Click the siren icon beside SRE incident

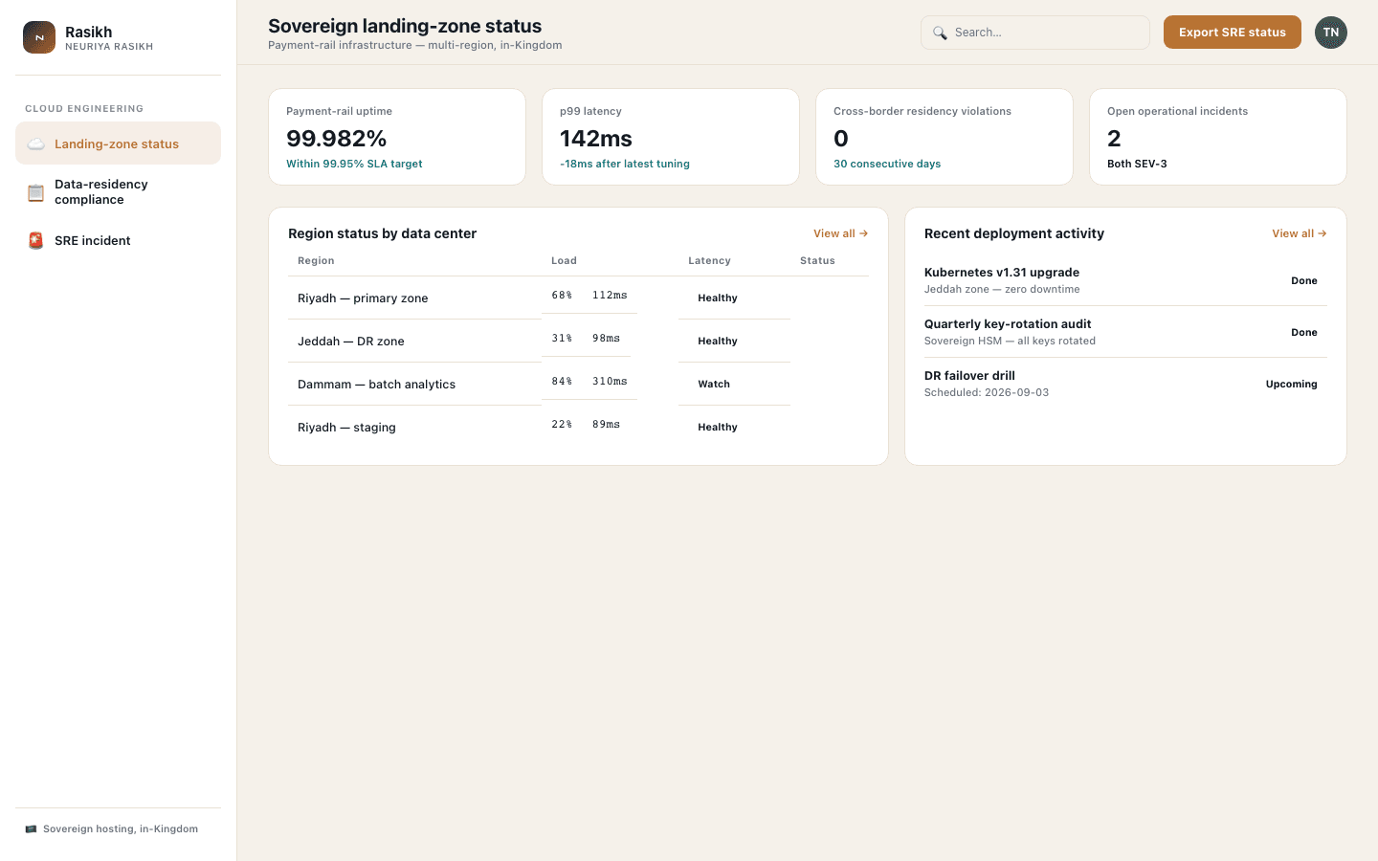36,241
